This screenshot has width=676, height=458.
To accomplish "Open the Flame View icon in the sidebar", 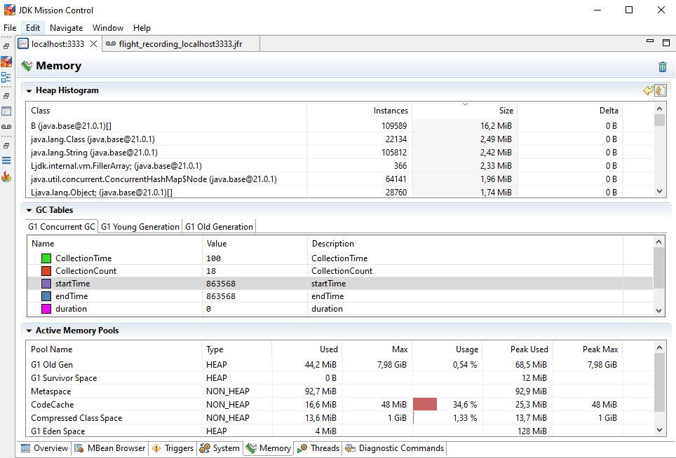I will pyautogui.click(x=6, y=176).
